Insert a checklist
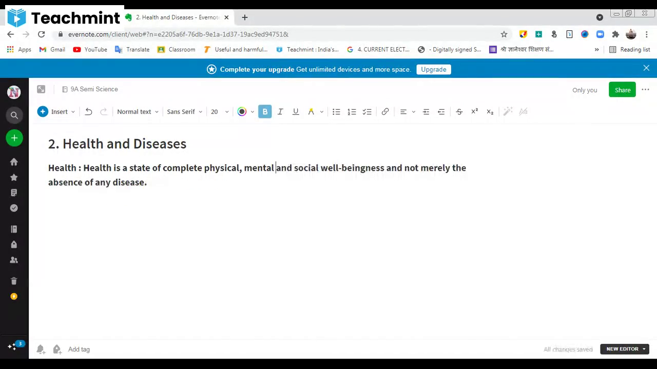The image size is (657, 369). 367,111
